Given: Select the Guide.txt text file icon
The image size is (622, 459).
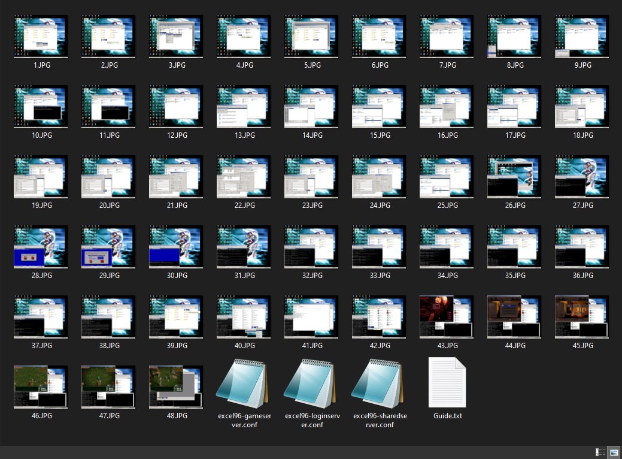Looking at the screenshot, I should [x=447, y=382].
